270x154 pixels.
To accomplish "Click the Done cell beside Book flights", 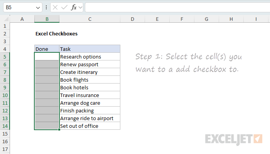I will (47, 80).
